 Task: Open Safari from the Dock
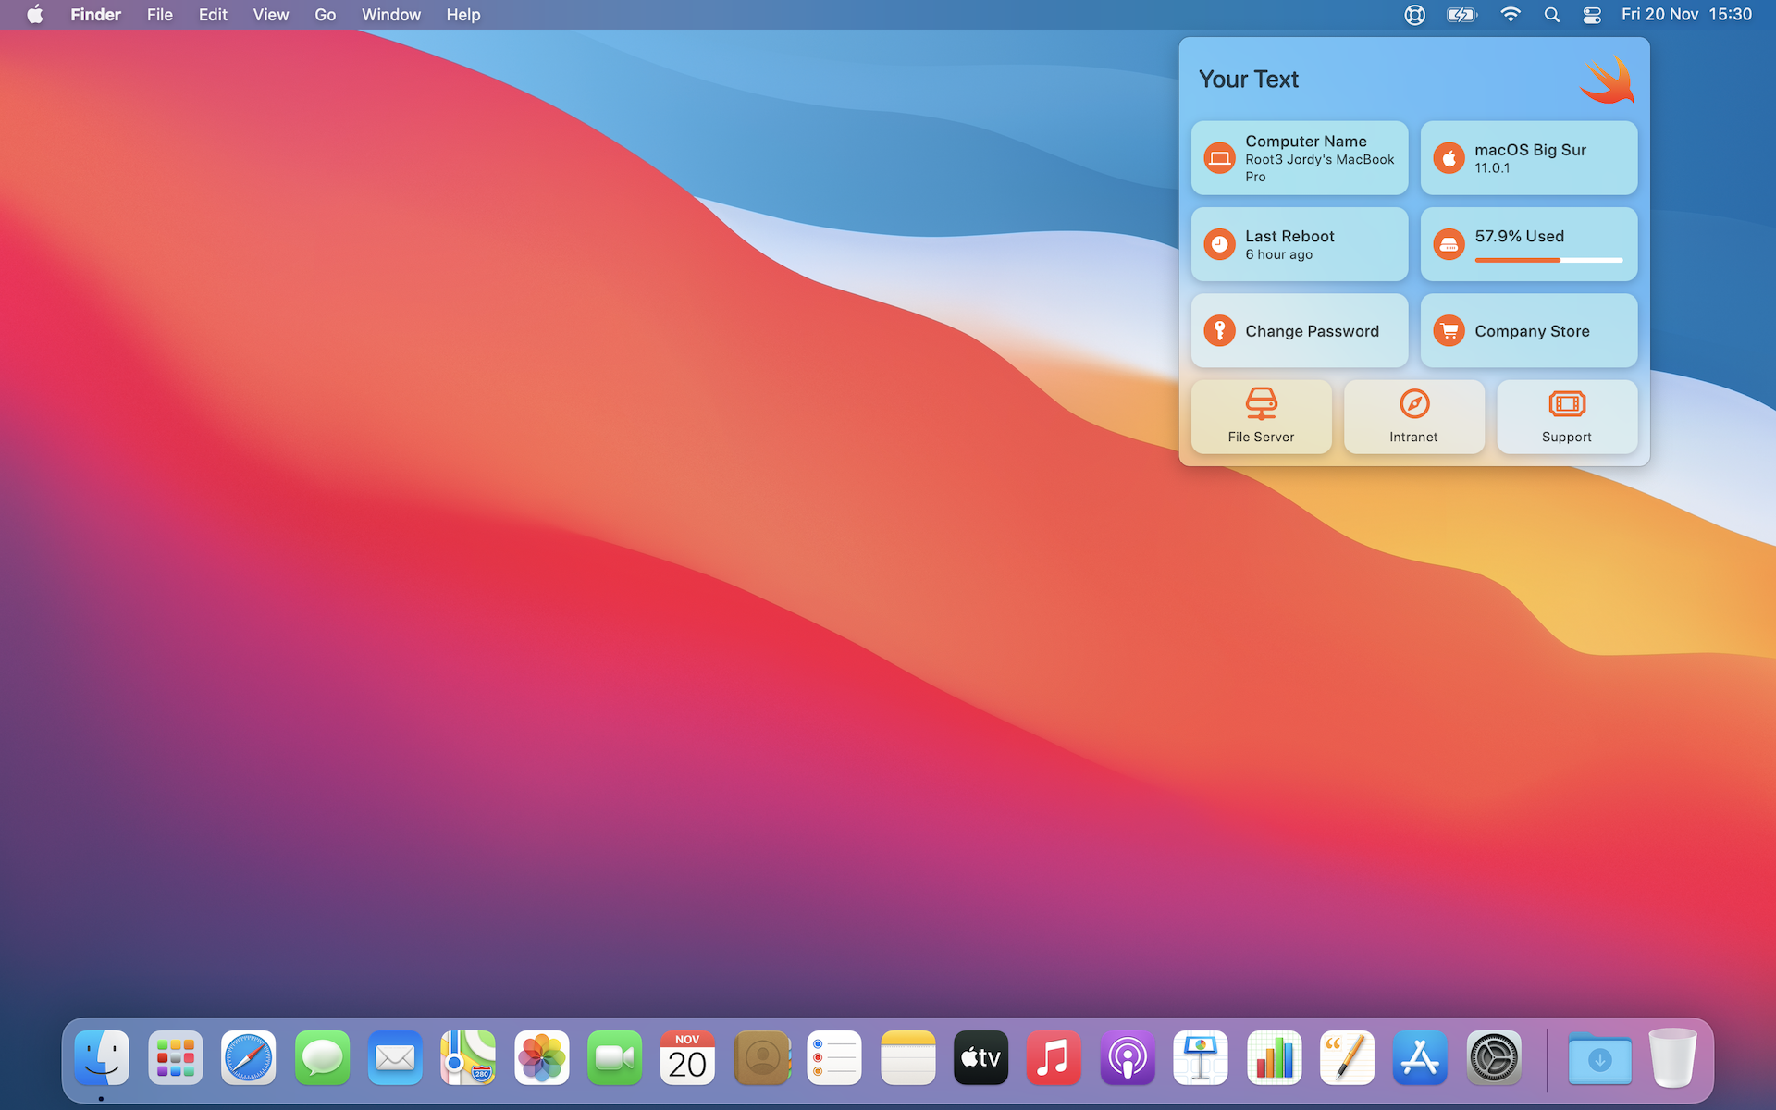(x=248, y=1057)
